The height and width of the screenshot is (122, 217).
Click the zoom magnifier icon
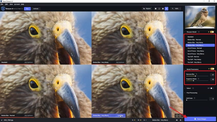173,9
